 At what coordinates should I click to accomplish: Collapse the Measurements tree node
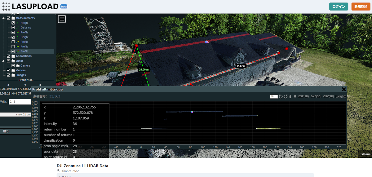click(x=4, y=18)
